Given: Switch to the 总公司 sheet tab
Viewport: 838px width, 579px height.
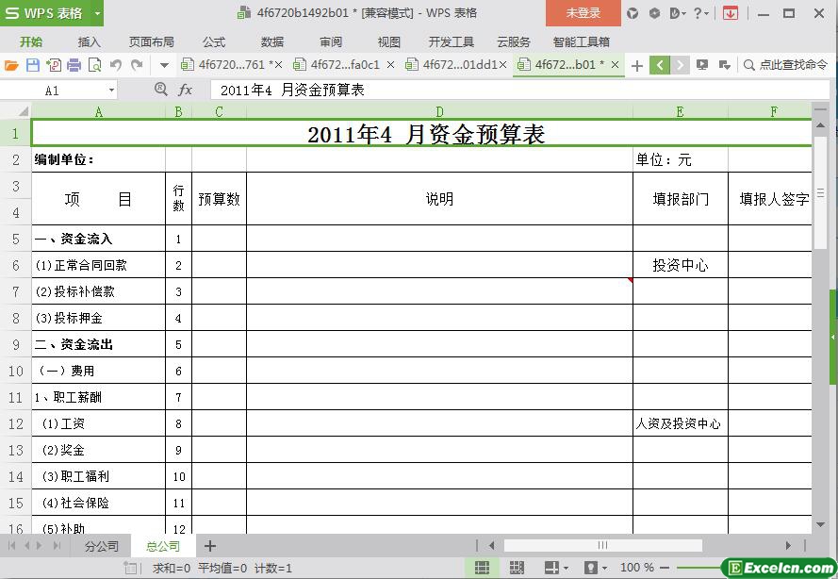Looking at the screenshot, I should (163, 546).
